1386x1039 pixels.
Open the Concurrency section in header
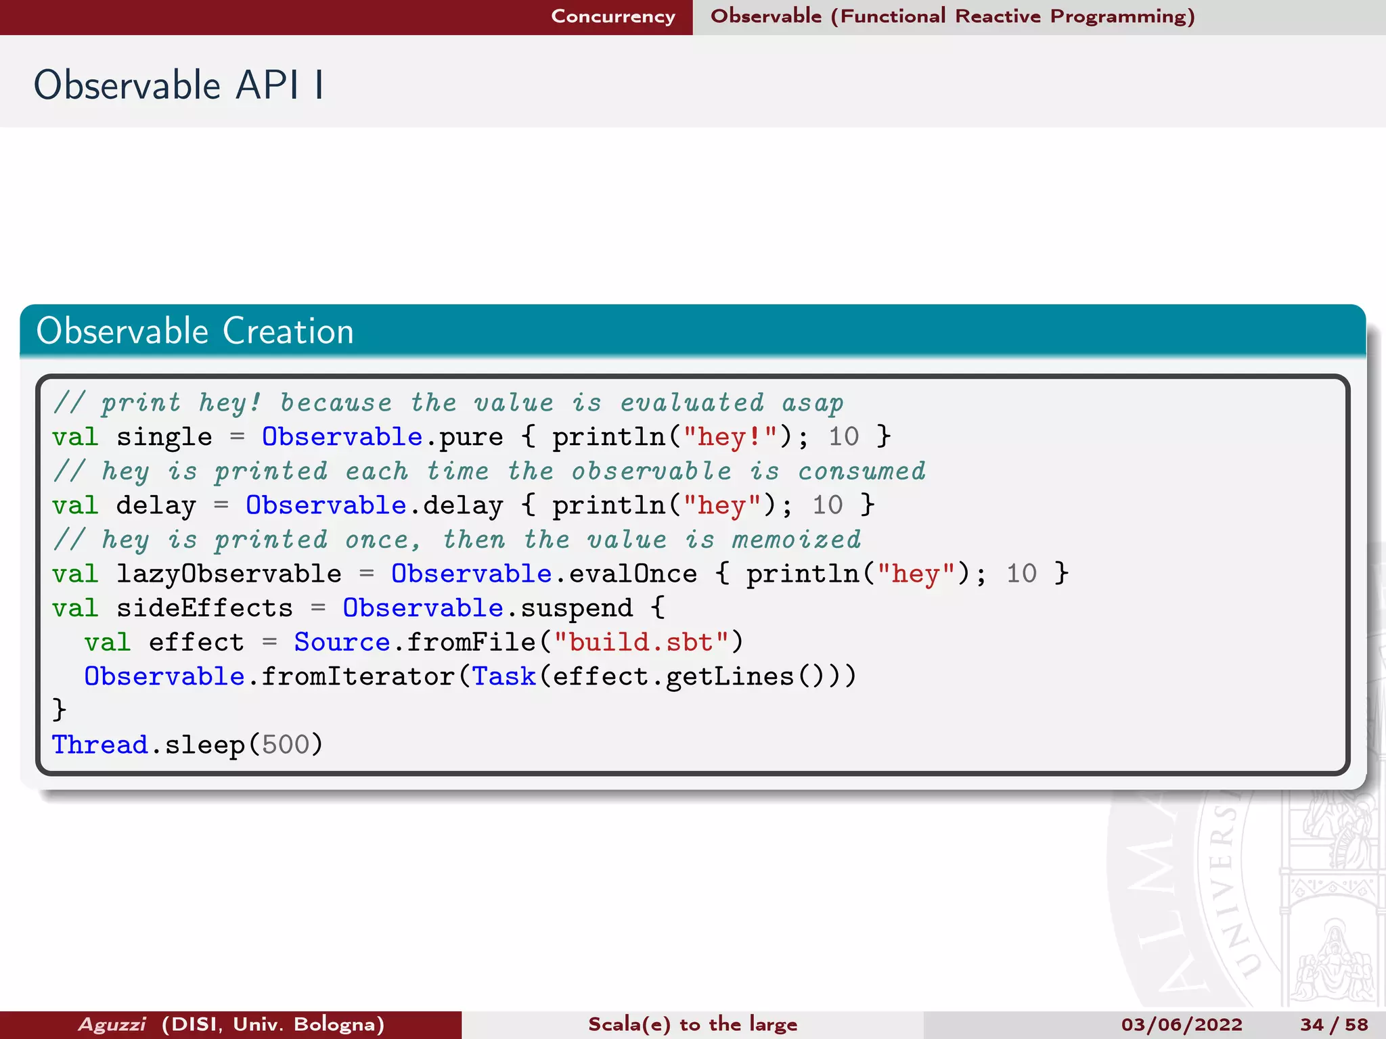pyautogui.click(x=613, y=16)
